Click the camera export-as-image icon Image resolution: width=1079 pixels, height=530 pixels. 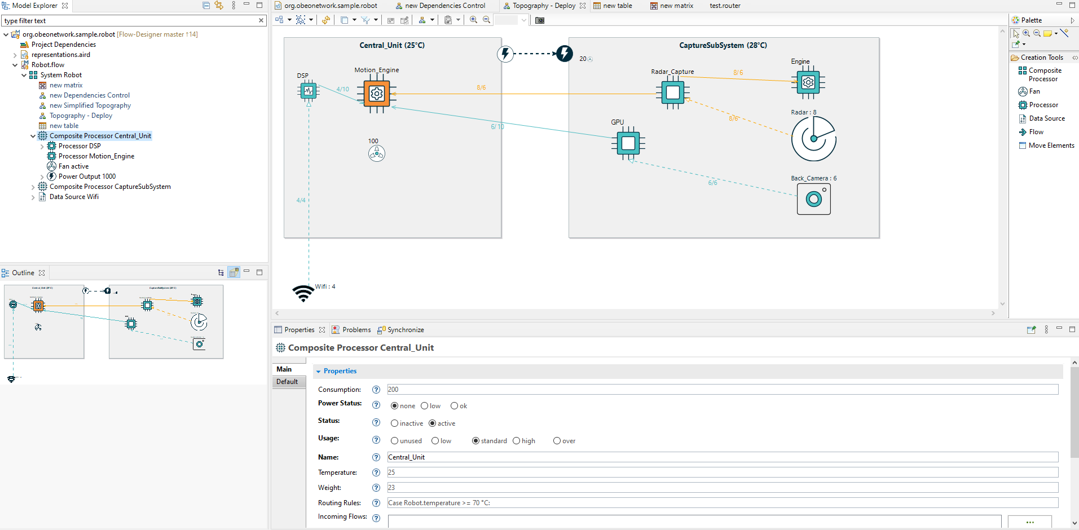pos(540,20)
